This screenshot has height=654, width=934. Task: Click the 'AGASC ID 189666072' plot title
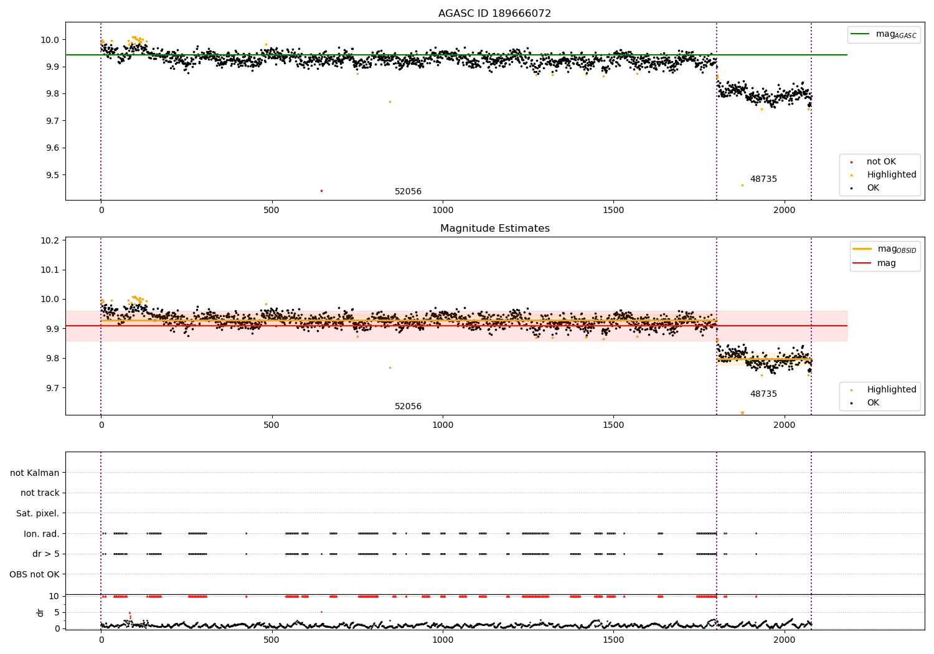[x=494, y=14]
